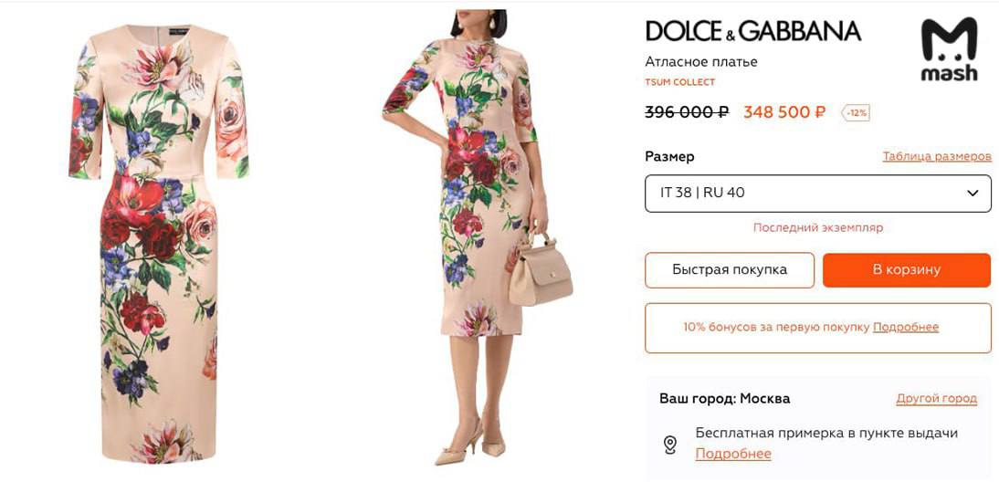Screen dimensions: 999x482
Task: Open the Dolce & Gabbana brand logo
Action: (x=752, y=31)
